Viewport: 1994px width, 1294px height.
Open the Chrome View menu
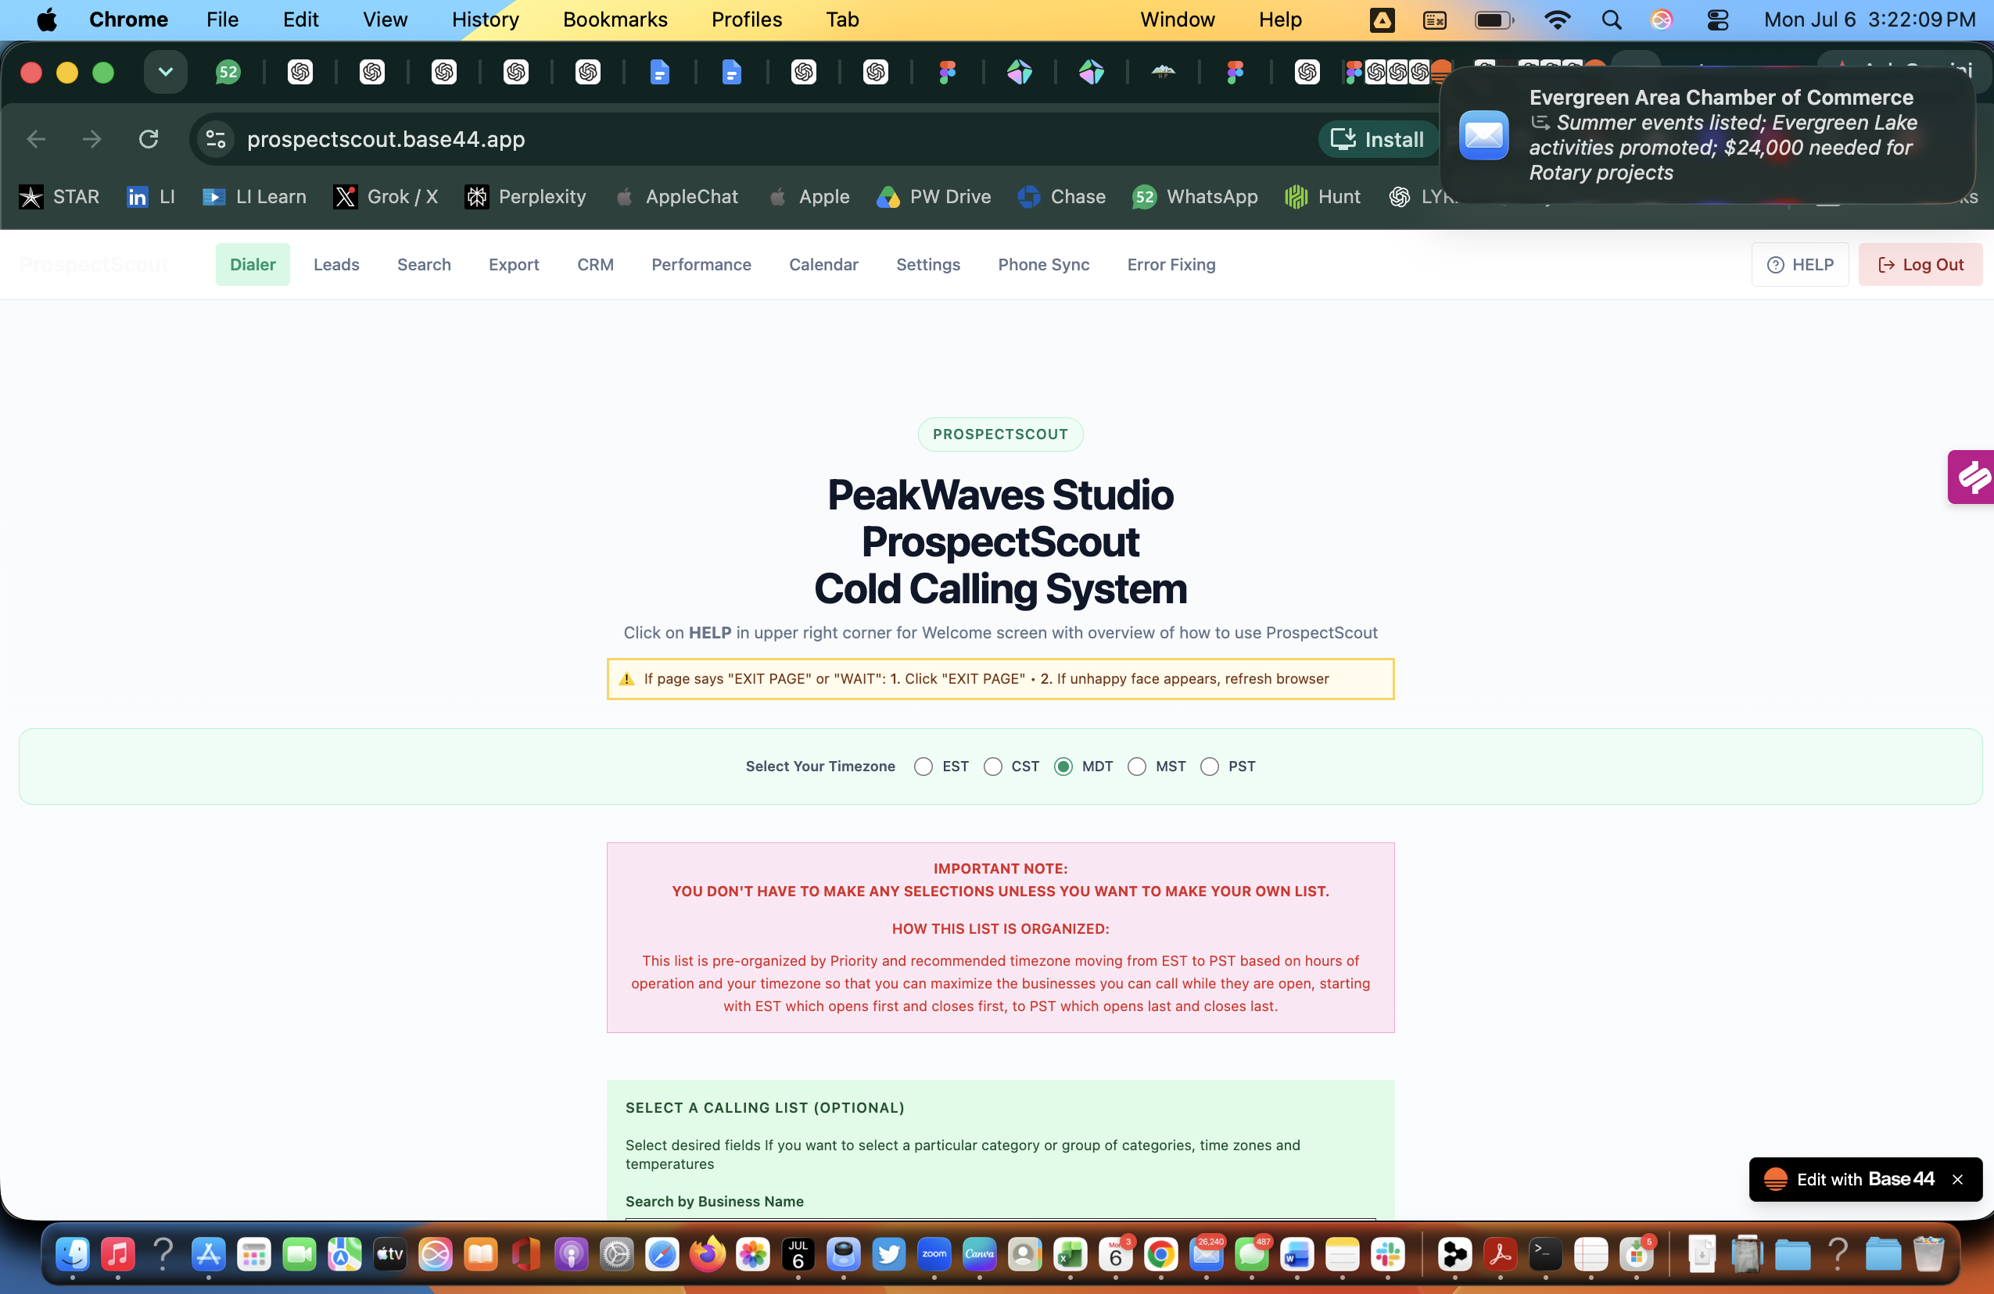click(x=385, y=20)
